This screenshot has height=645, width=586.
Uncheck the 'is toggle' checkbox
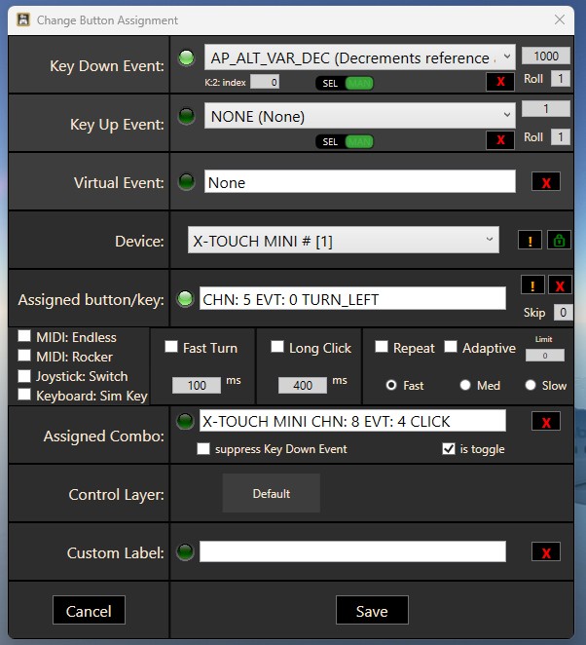[x=448, y=449]
